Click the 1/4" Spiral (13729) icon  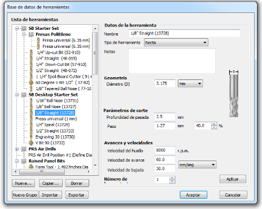coord(31,124)
